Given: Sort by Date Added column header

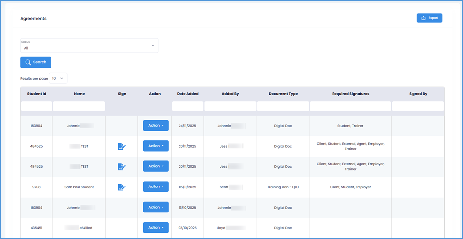Looking at the screenshot, I should pyautogui.click(x=187, y=94).
